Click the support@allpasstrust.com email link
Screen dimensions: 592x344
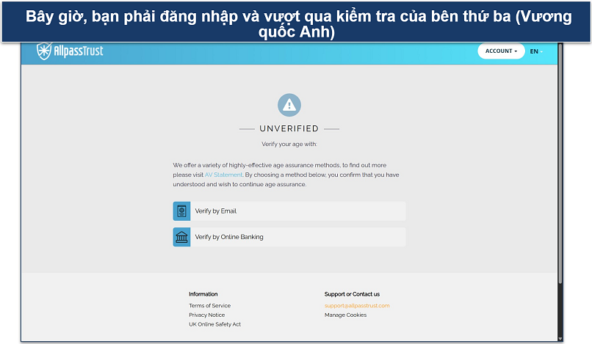click(357, 305)
